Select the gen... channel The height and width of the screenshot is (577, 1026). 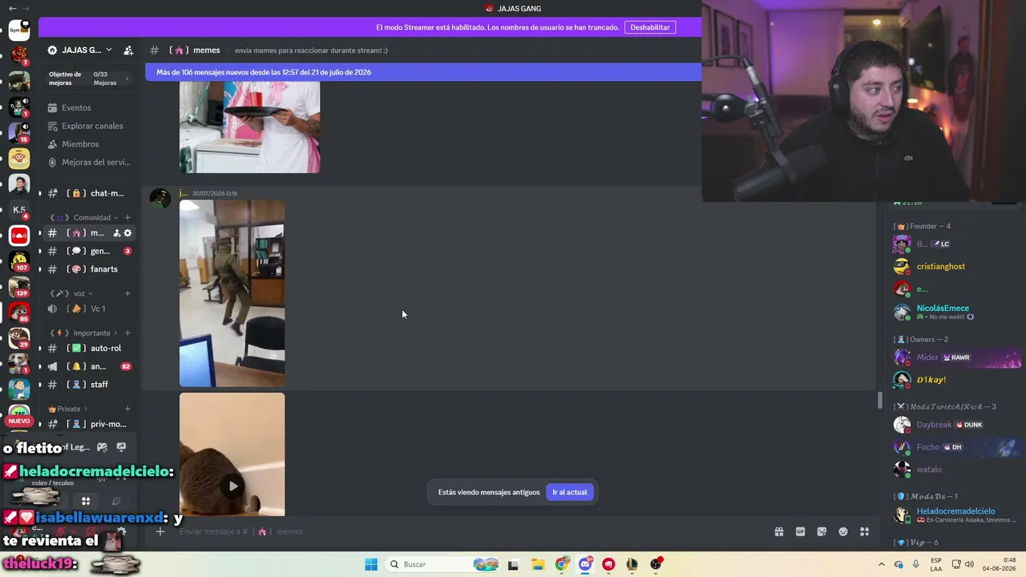pyautogui.click(x=88, y=251)
